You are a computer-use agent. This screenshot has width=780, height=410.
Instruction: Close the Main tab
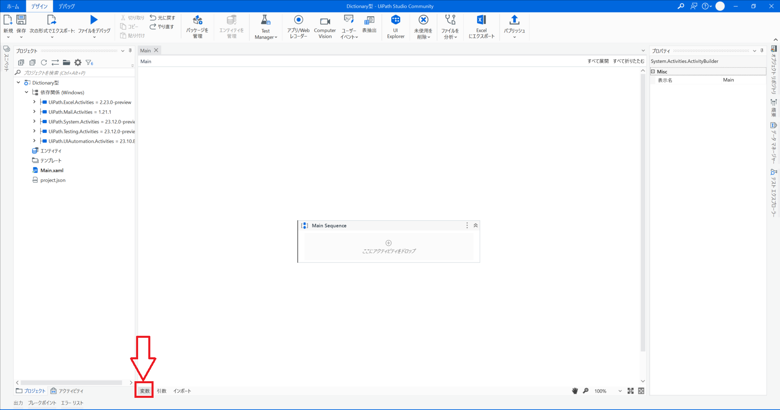point(156,50)
